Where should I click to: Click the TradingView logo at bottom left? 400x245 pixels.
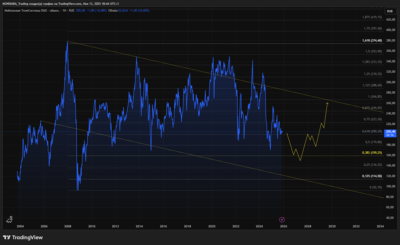tap(23, 237)
